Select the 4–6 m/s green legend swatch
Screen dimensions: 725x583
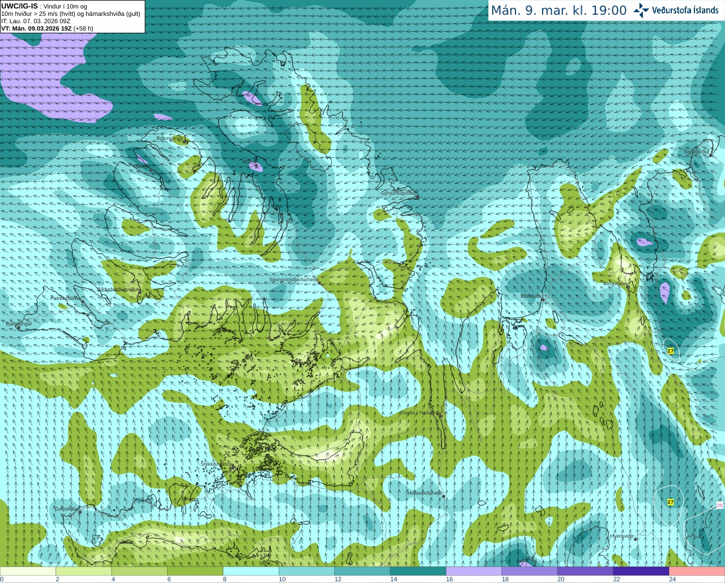coord(139,571)
